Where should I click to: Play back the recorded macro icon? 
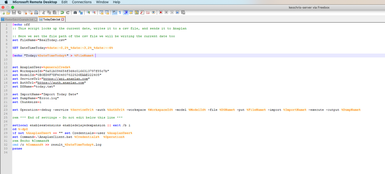(x=172, y=12)
